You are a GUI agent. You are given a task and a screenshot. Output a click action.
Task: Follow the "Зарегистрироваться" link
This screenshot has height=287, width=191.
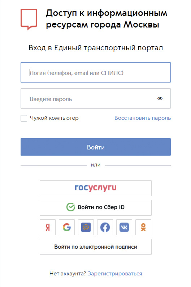coord(115,274)
